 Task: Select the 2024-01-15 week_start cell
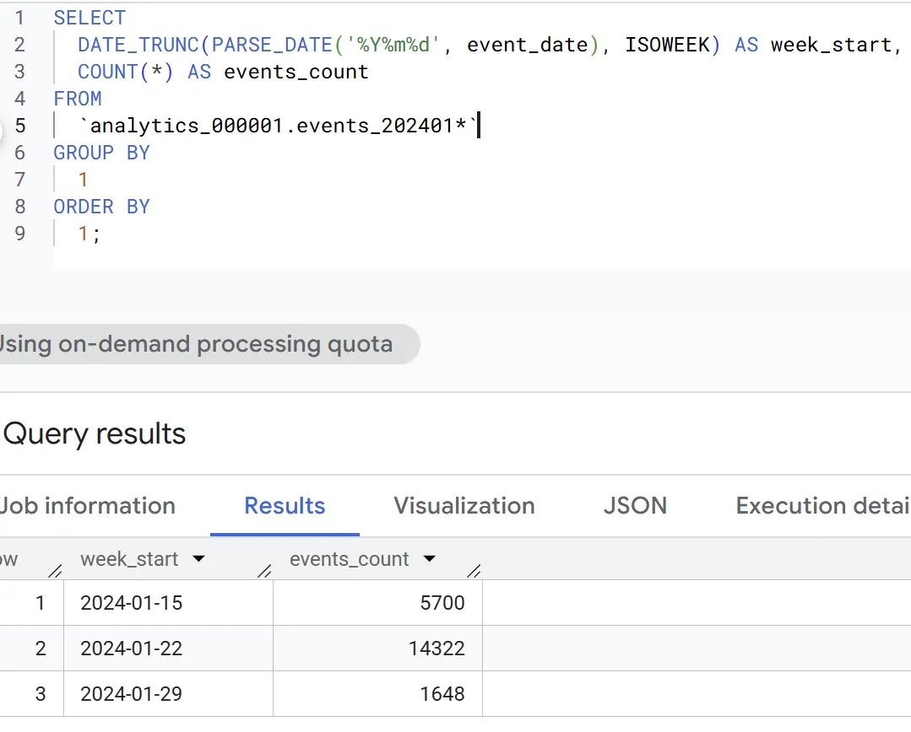coord(169,602)
